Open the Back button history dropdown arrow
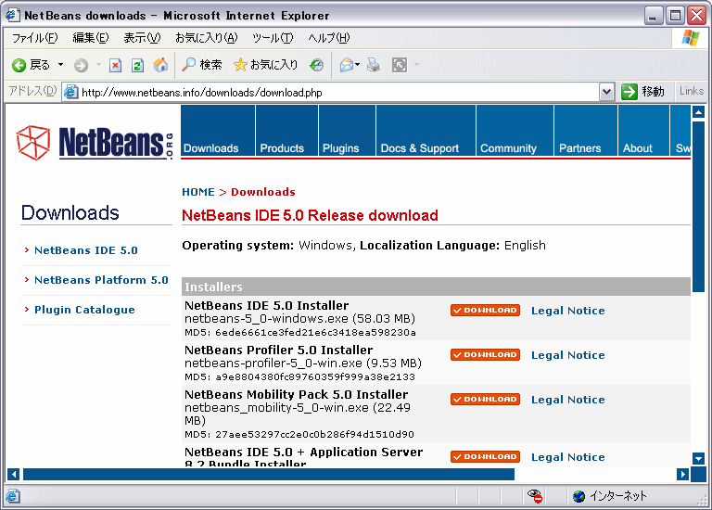 [60, 65]
